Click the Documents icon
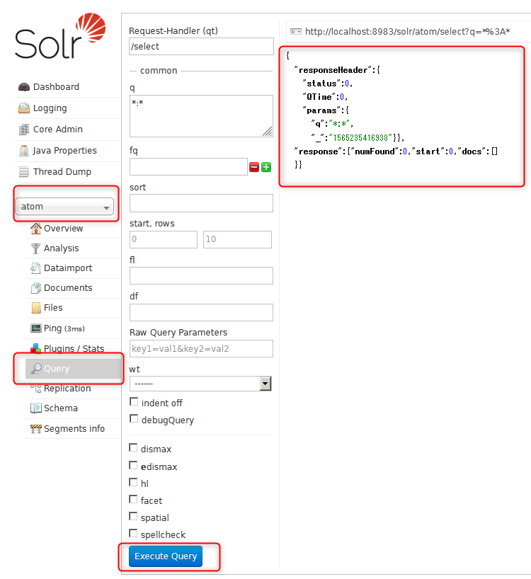This screenshot has height=579, width=531. pos(36,288)
